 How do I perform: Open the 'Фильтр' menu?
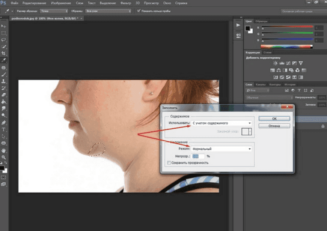pos(126,3)
